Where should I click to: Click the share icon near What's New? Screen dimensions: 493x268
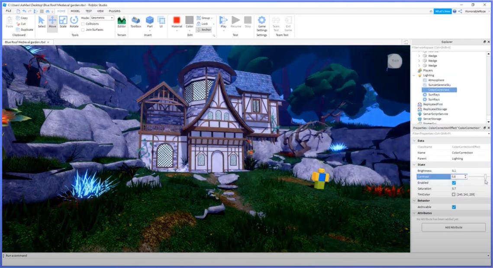coord(460,11)
